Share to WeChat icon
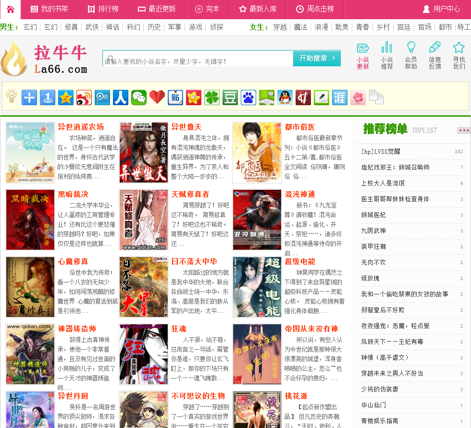The height and width of the screenshot is (428, 471). (139, 98)
